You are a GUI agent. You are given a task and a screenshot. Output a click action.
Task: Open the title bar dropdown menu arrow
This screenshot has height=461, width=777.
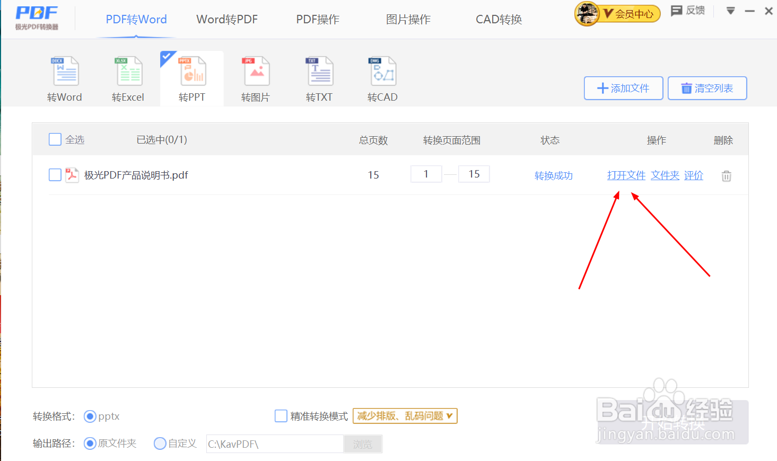[730, 11]
